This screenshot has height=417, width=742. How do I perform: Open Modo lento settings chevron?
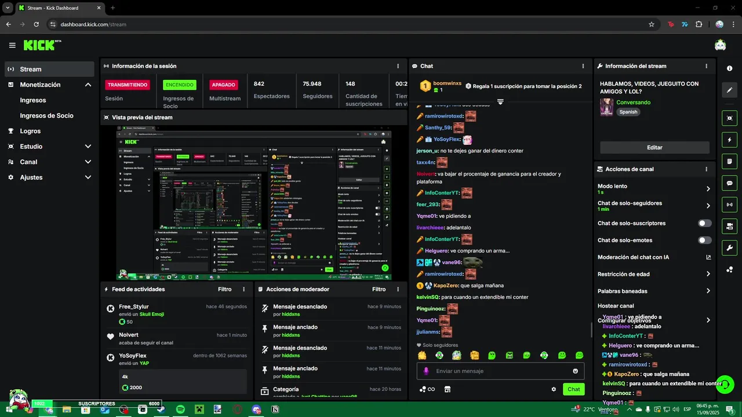708,189
